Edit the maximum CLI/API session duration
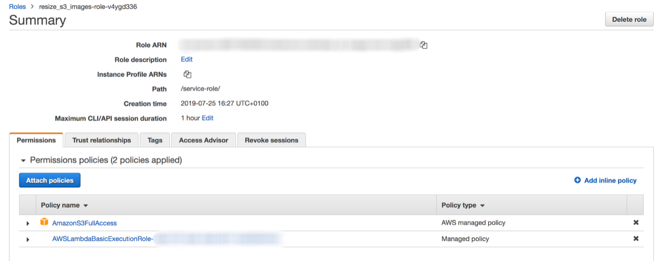The image size is (662, 261). tap(208, 118)
